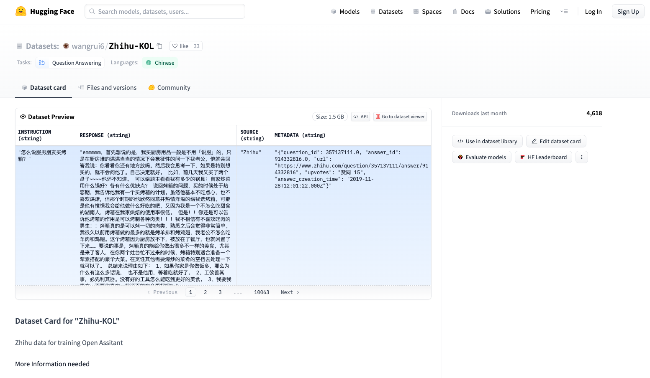Click the Next page button
This screenshot has width=650, height=378.
point(290,292)
